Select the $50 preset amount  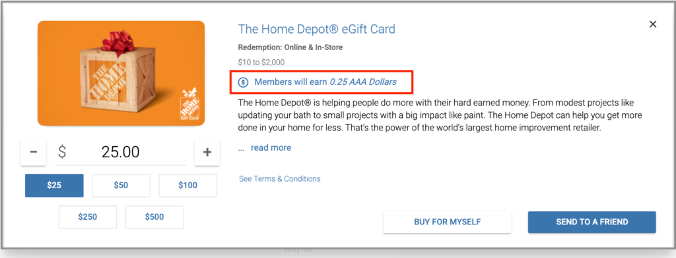click(121, 186)
